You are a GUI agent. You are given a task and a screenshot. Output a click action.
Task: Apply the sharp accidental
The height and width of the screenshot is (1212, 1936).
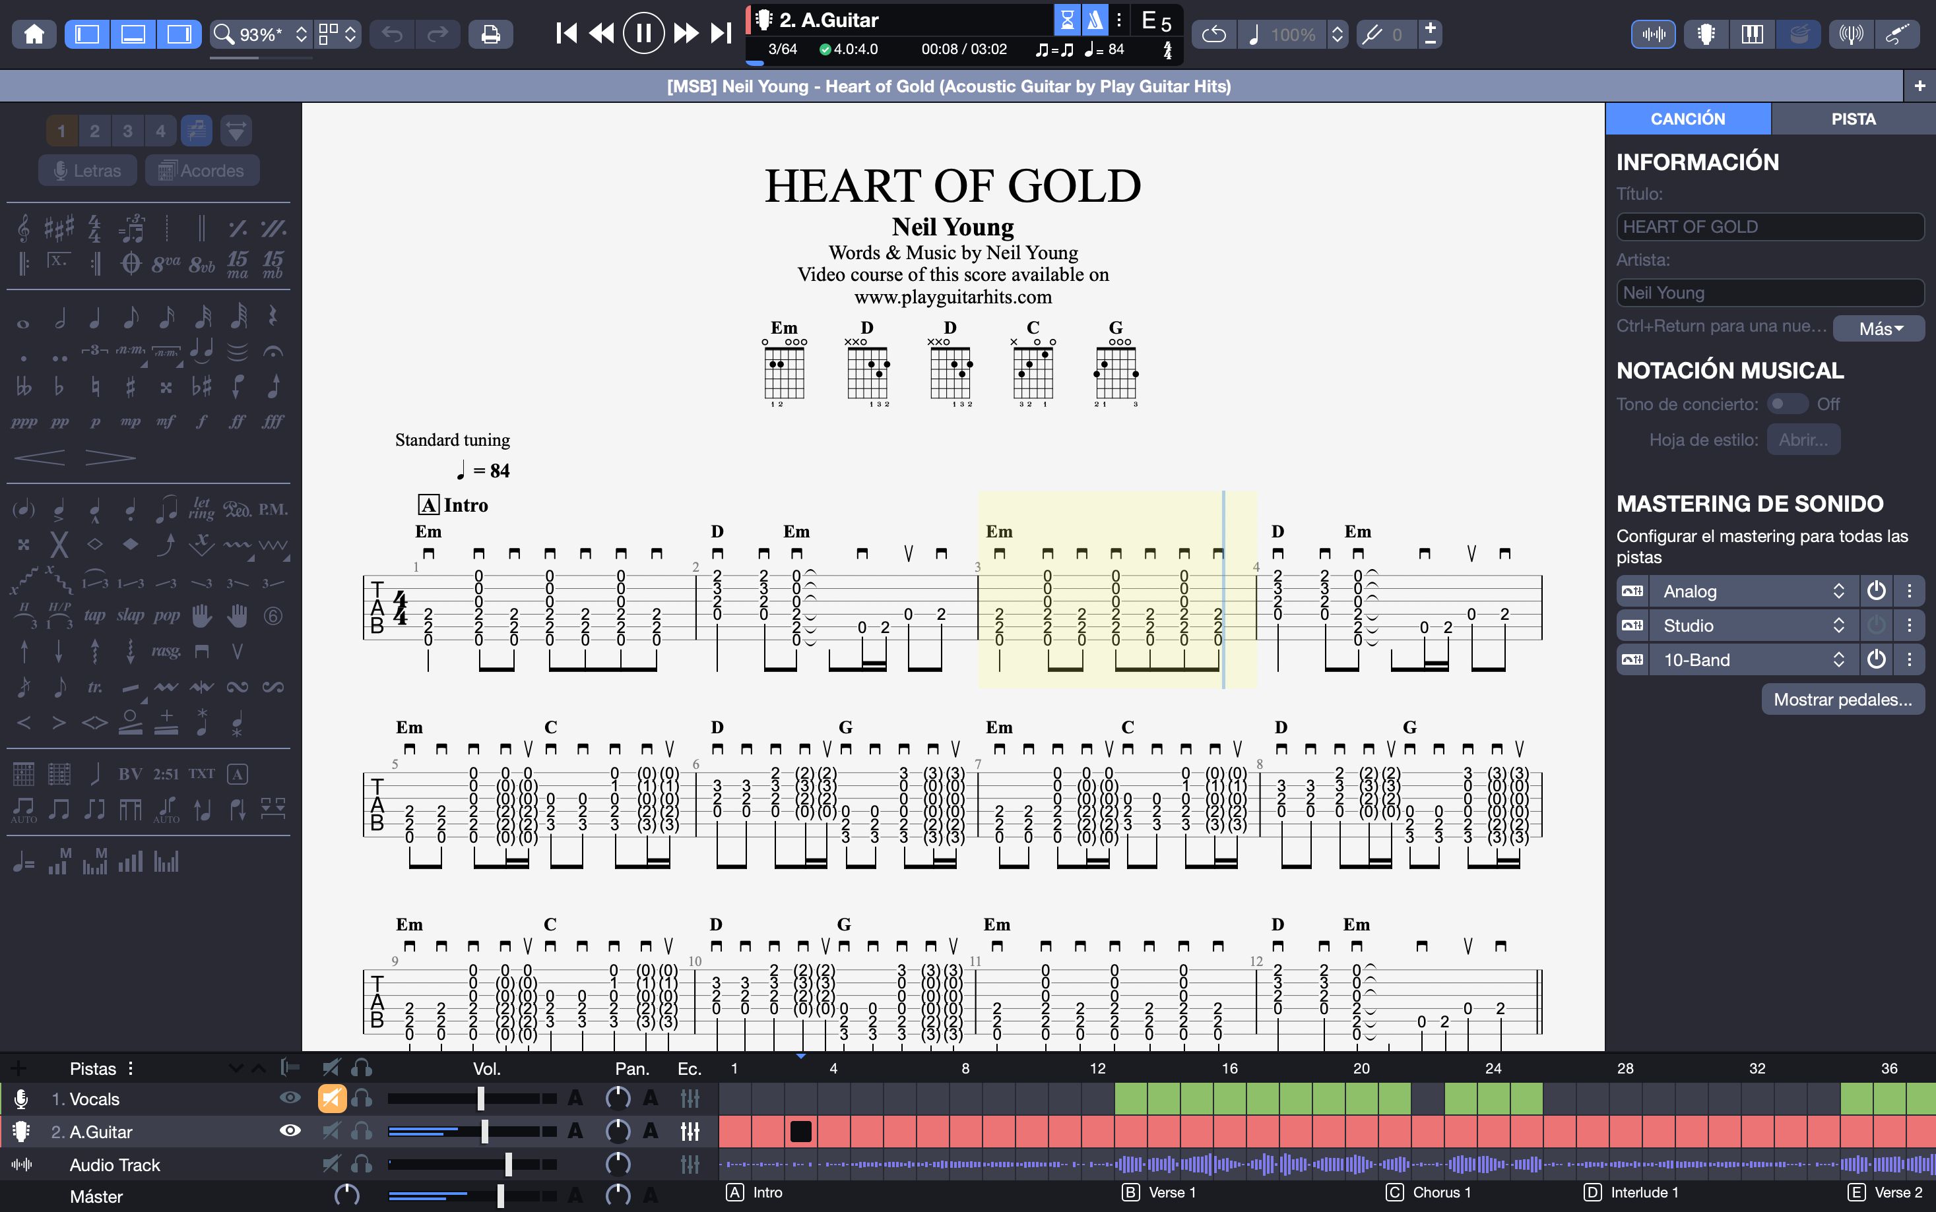tap(130, 387)
